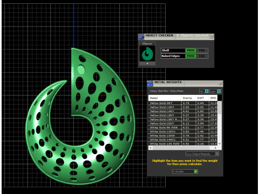
Task: Close the Object Checker panel
Action: pos(212,37)
